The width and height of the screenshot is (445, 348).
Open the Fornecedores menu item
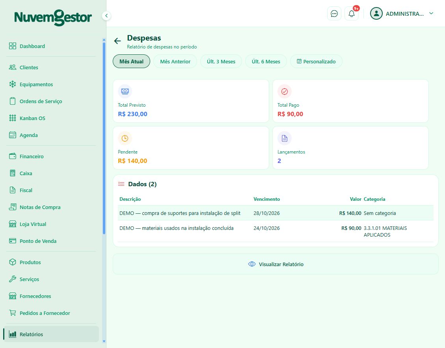pyautogui.click(x=51, y=296)
